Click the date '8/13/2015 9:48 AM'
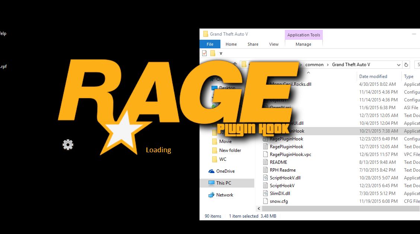420x234 pixels. point(378,162)
